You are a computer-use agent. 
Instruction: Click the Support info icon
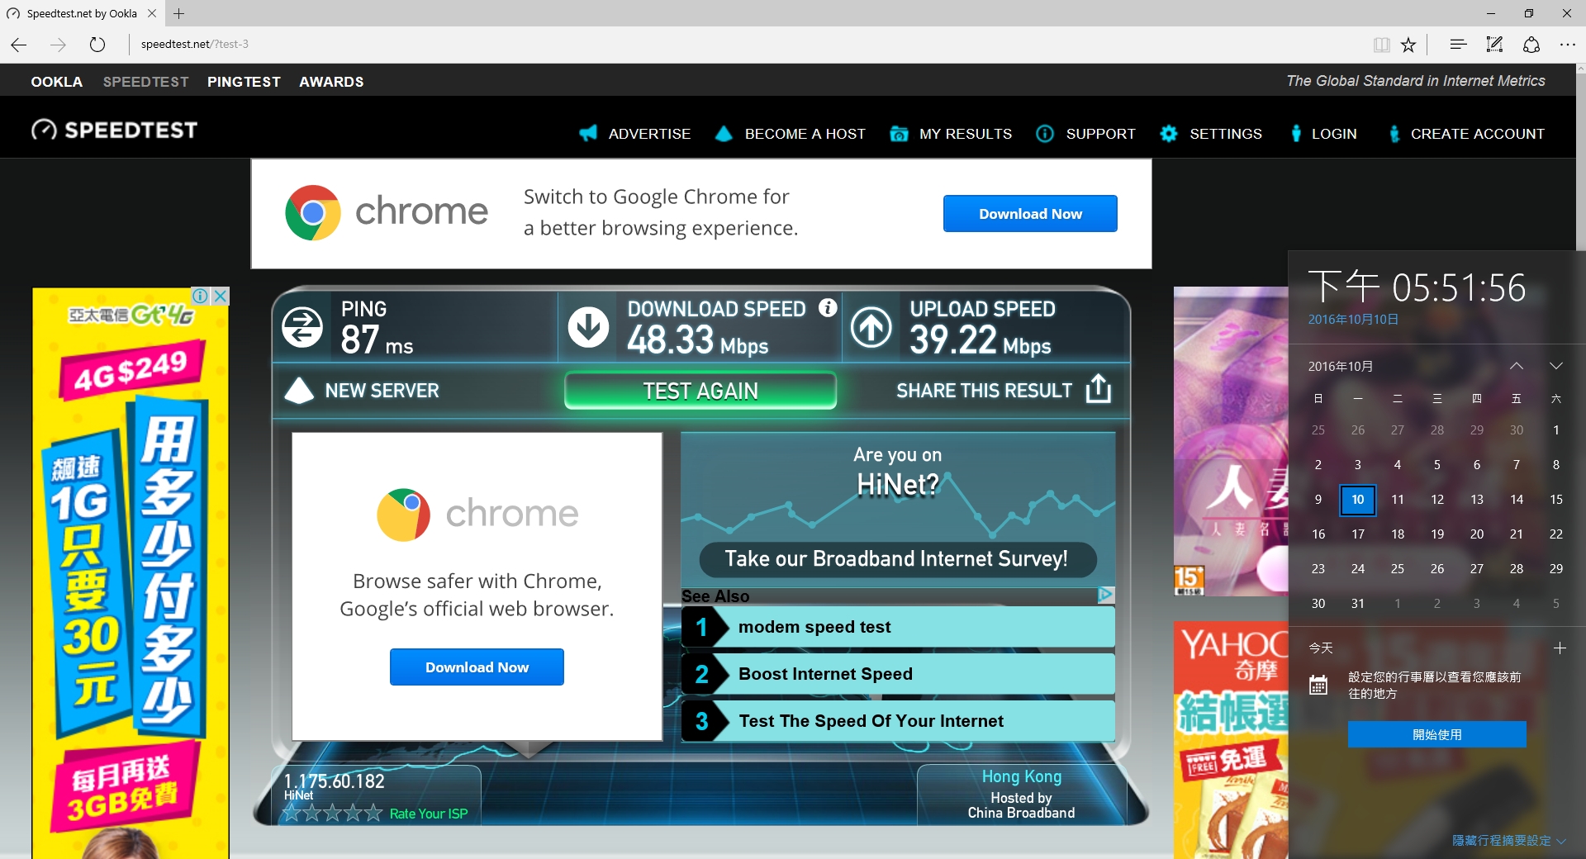click(x=1045, y=133)
